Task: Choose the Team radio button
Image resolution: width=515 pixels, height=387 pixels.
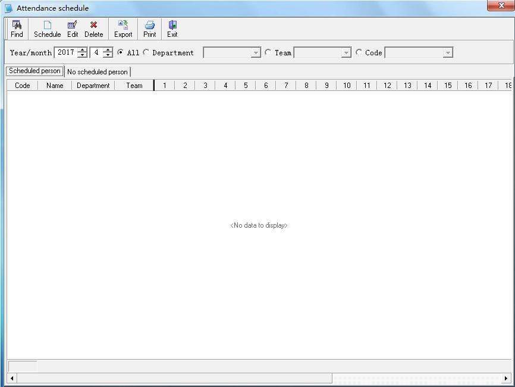Action: (268, 52)
